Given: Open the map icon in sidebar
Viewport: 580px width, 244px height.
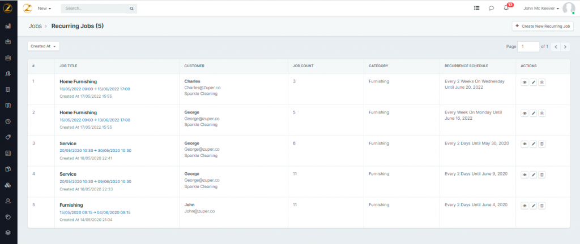Looking at the screenshot, I should tap(8, 106).
